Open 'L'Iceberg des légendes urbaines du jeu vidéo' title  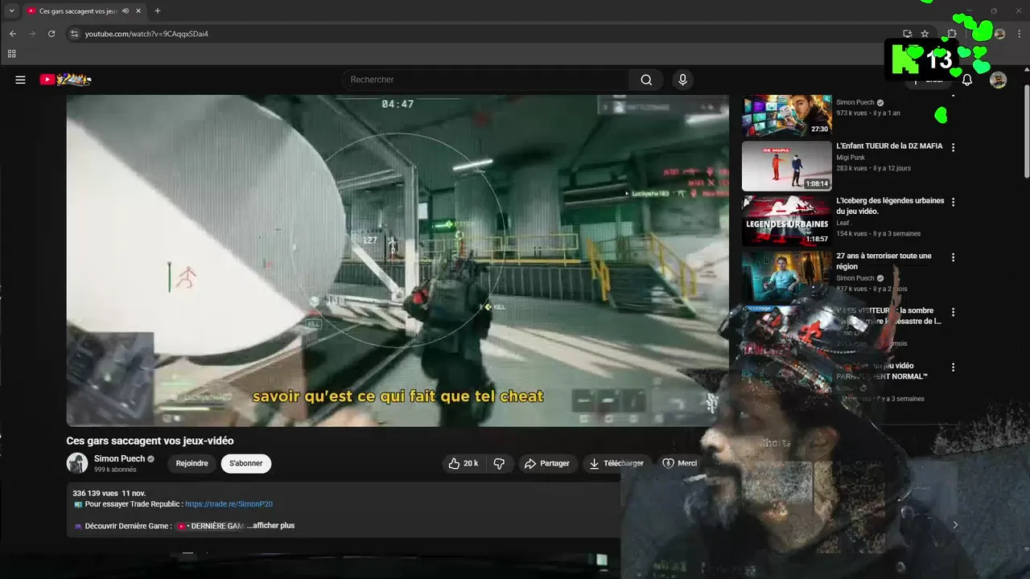pyautogui.click(x=890, y=206)
